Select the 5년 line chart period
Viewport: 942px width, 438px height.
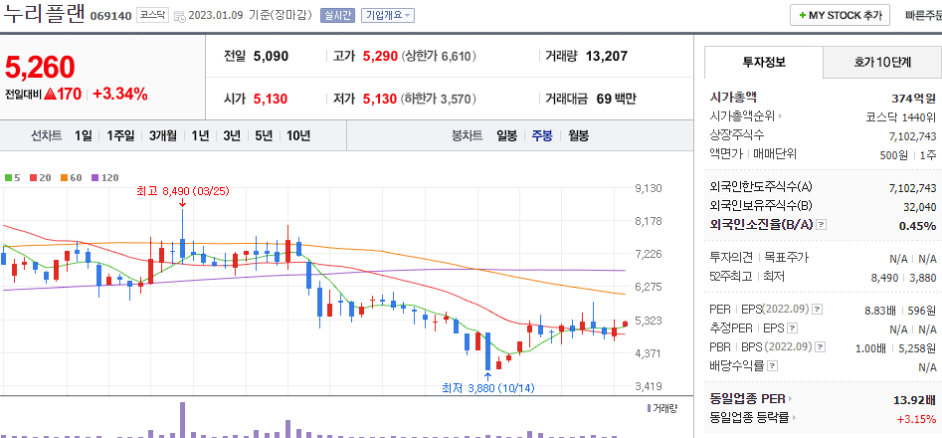pyautogui.click(x=264, y=135)
